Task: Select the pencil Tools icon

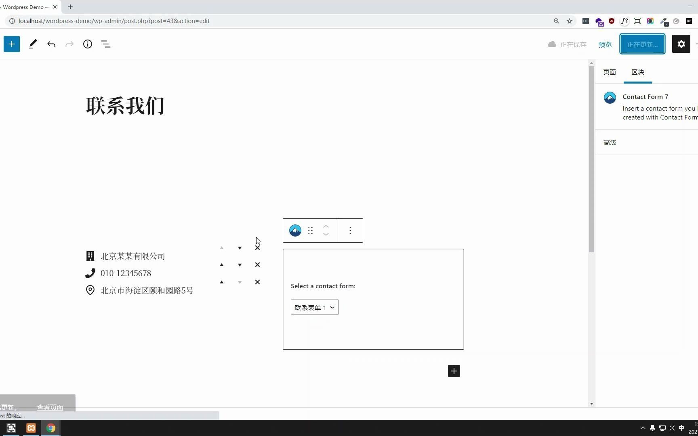Action: click(33, 44)
